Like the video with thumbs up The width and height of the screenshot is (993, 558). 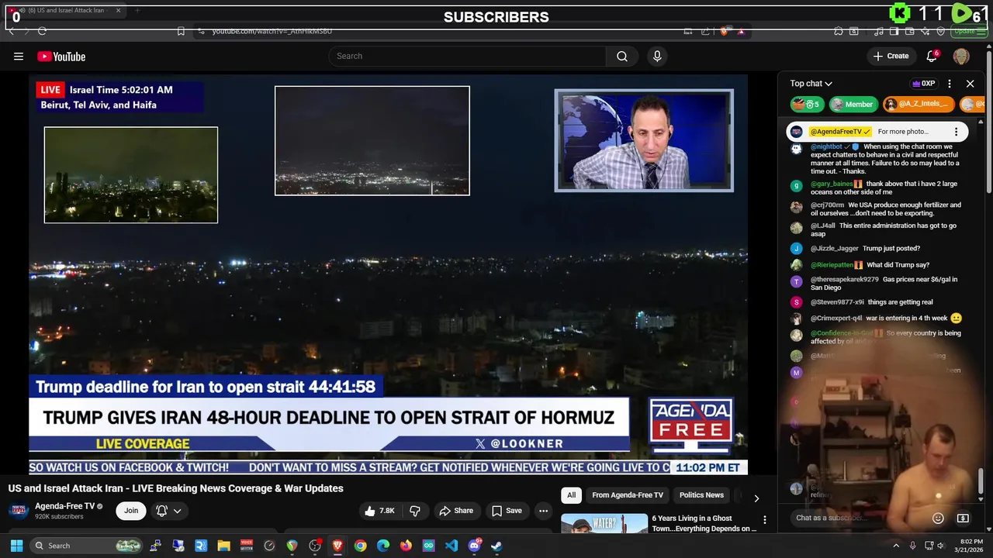point(379,511)
